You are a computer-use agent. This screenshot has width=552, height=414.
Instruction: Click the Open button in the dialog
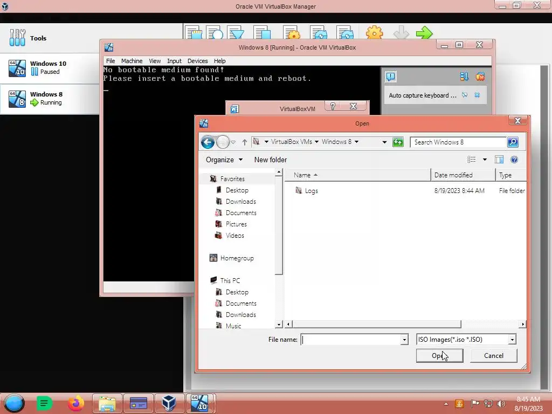pyautogui.click(x=439, y=356)
